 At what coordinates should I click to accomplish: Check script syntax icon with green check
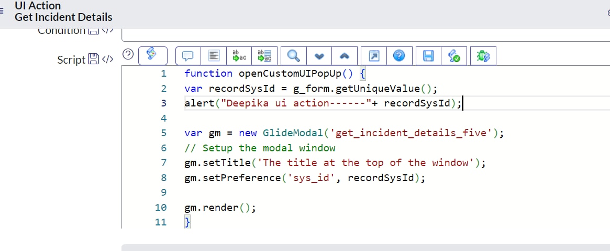point(454,56)
